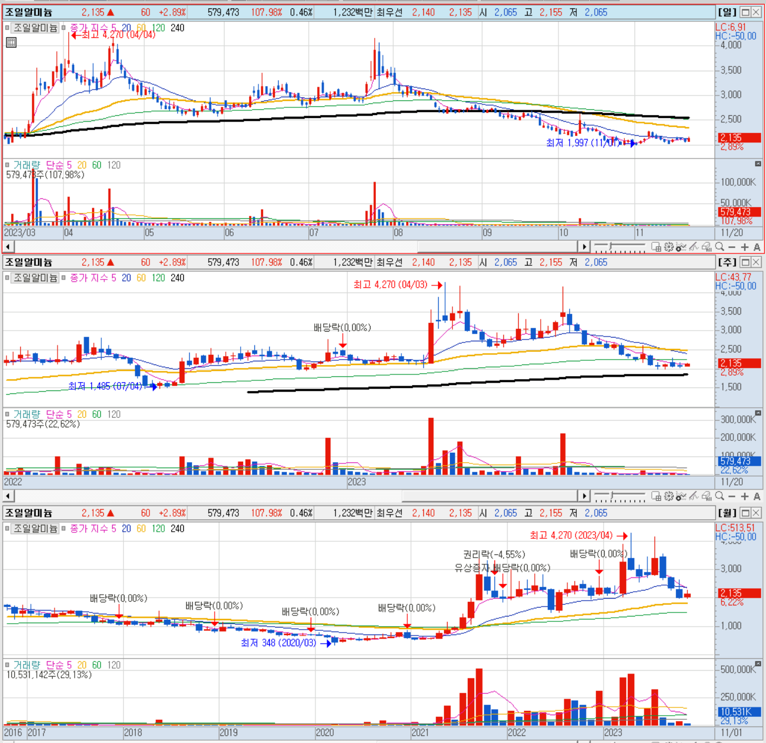Click 조일알미늄 stock name in monthly header bar
The width and height of the screenshot is (766, 743).
pyautogui.click(x=28, y=513)
